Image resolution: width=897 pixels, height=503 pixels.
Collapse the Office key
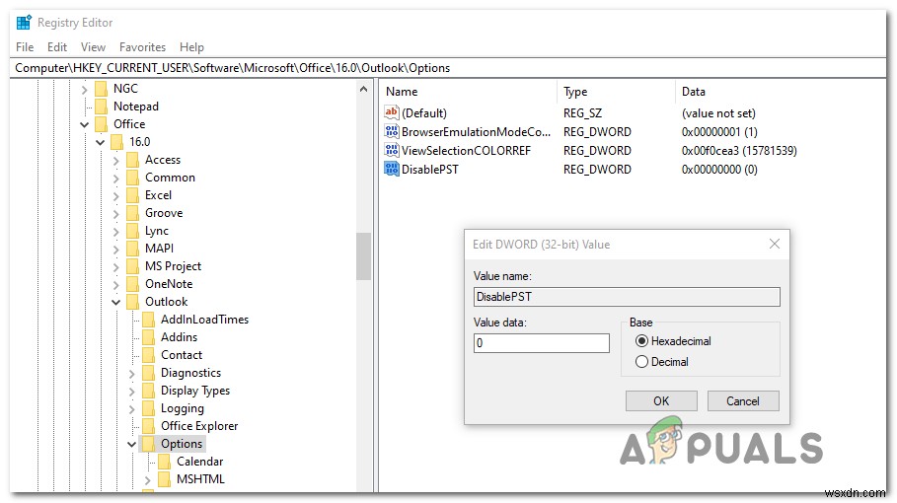click(x=84, y=124)
